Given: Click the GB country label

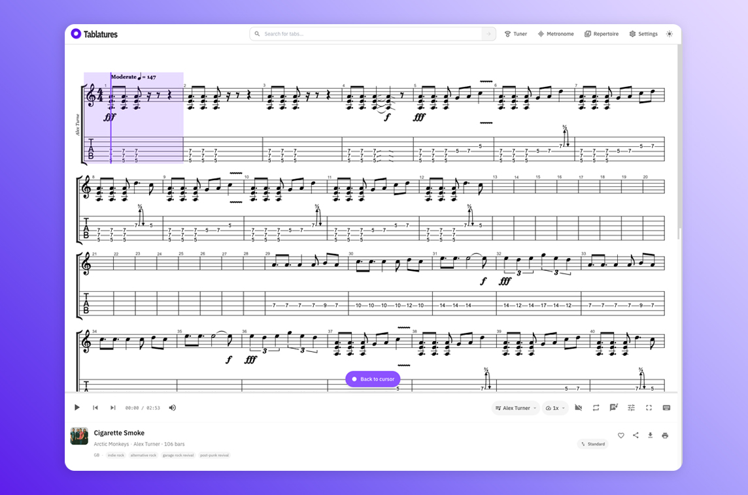Looking at the screenshot, I should point(97,455).
